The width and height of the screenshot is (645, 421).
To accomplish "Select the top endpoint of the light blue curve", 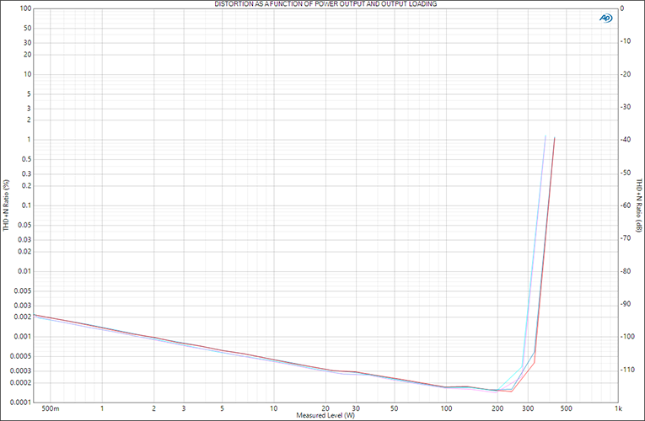I will pyautogui.click(x=546, y=136).
